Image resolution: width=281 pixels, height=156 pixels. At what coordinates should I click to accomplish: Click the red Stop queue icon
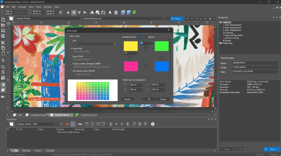click(67, 124)
